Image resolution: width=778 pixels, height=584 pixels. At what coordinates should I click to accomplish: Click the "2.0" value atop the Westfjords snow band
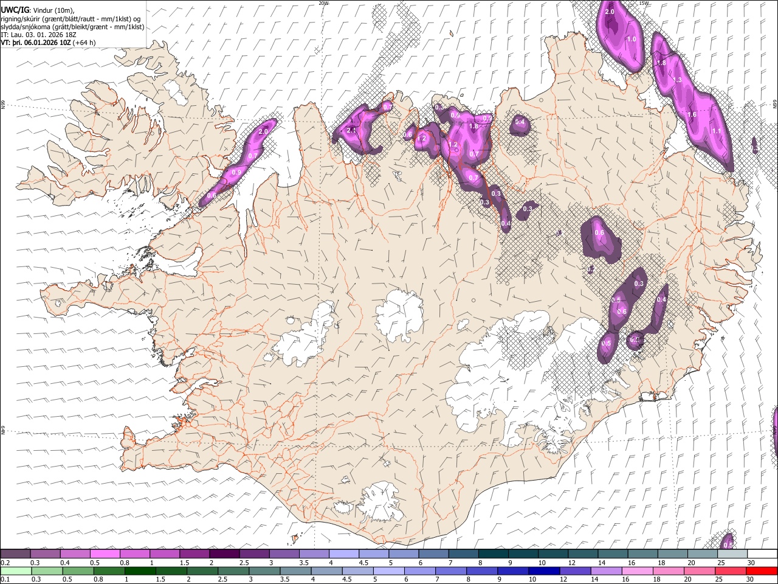(263, 131)
